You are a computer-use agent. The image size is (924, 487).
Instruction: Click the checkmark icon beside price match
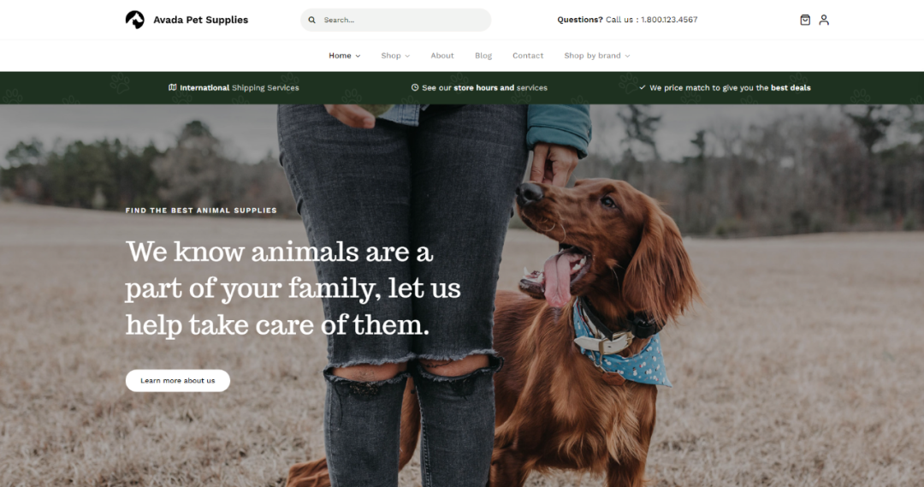[643, 87]
